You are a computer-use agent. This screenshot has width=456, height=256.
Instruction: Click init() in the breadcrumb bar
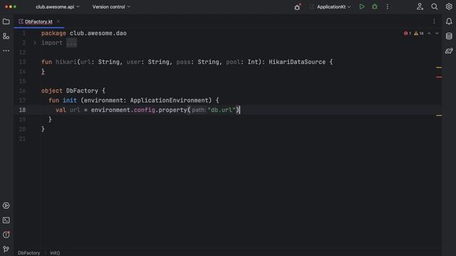point(55,253)
